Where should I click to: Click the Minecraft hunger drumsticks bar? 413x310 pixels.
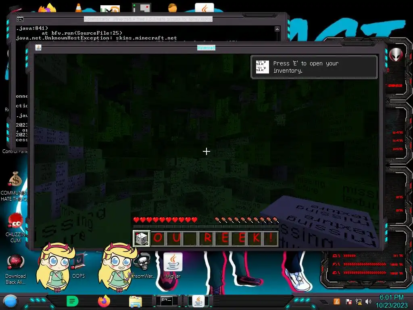click(246, 220)
